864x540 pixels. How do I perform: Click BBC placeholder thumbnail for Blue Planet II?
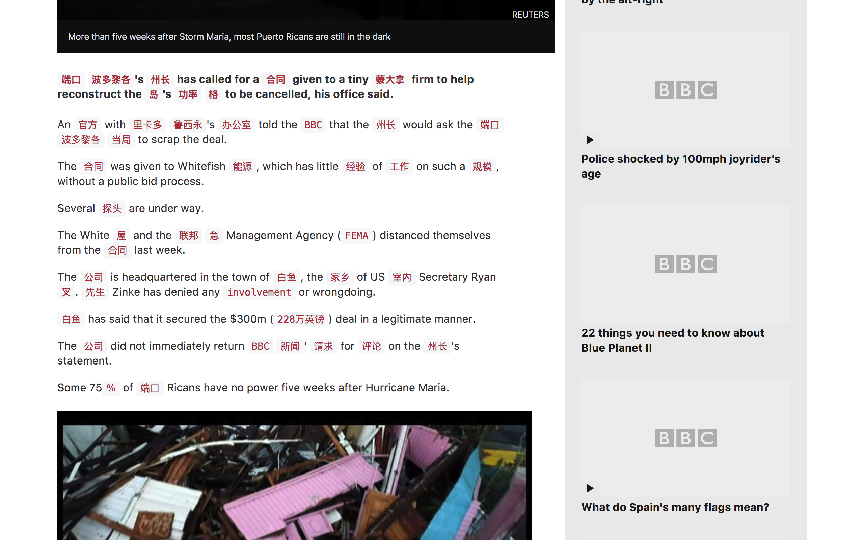click(685, 264)
